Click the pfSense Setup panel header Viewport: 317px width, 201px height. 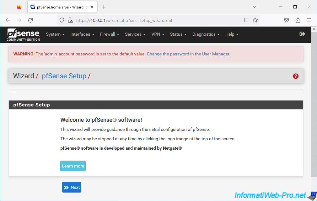tap(156, 105)
